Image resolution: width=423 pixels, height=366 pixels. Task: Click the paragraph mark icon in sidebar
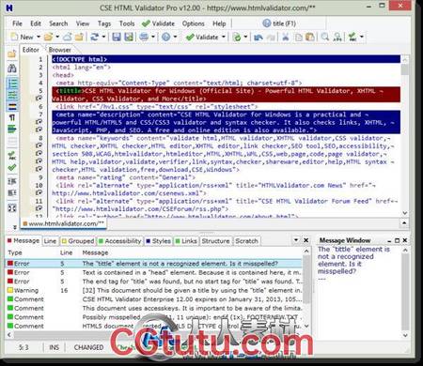click(x=12, y=118)
